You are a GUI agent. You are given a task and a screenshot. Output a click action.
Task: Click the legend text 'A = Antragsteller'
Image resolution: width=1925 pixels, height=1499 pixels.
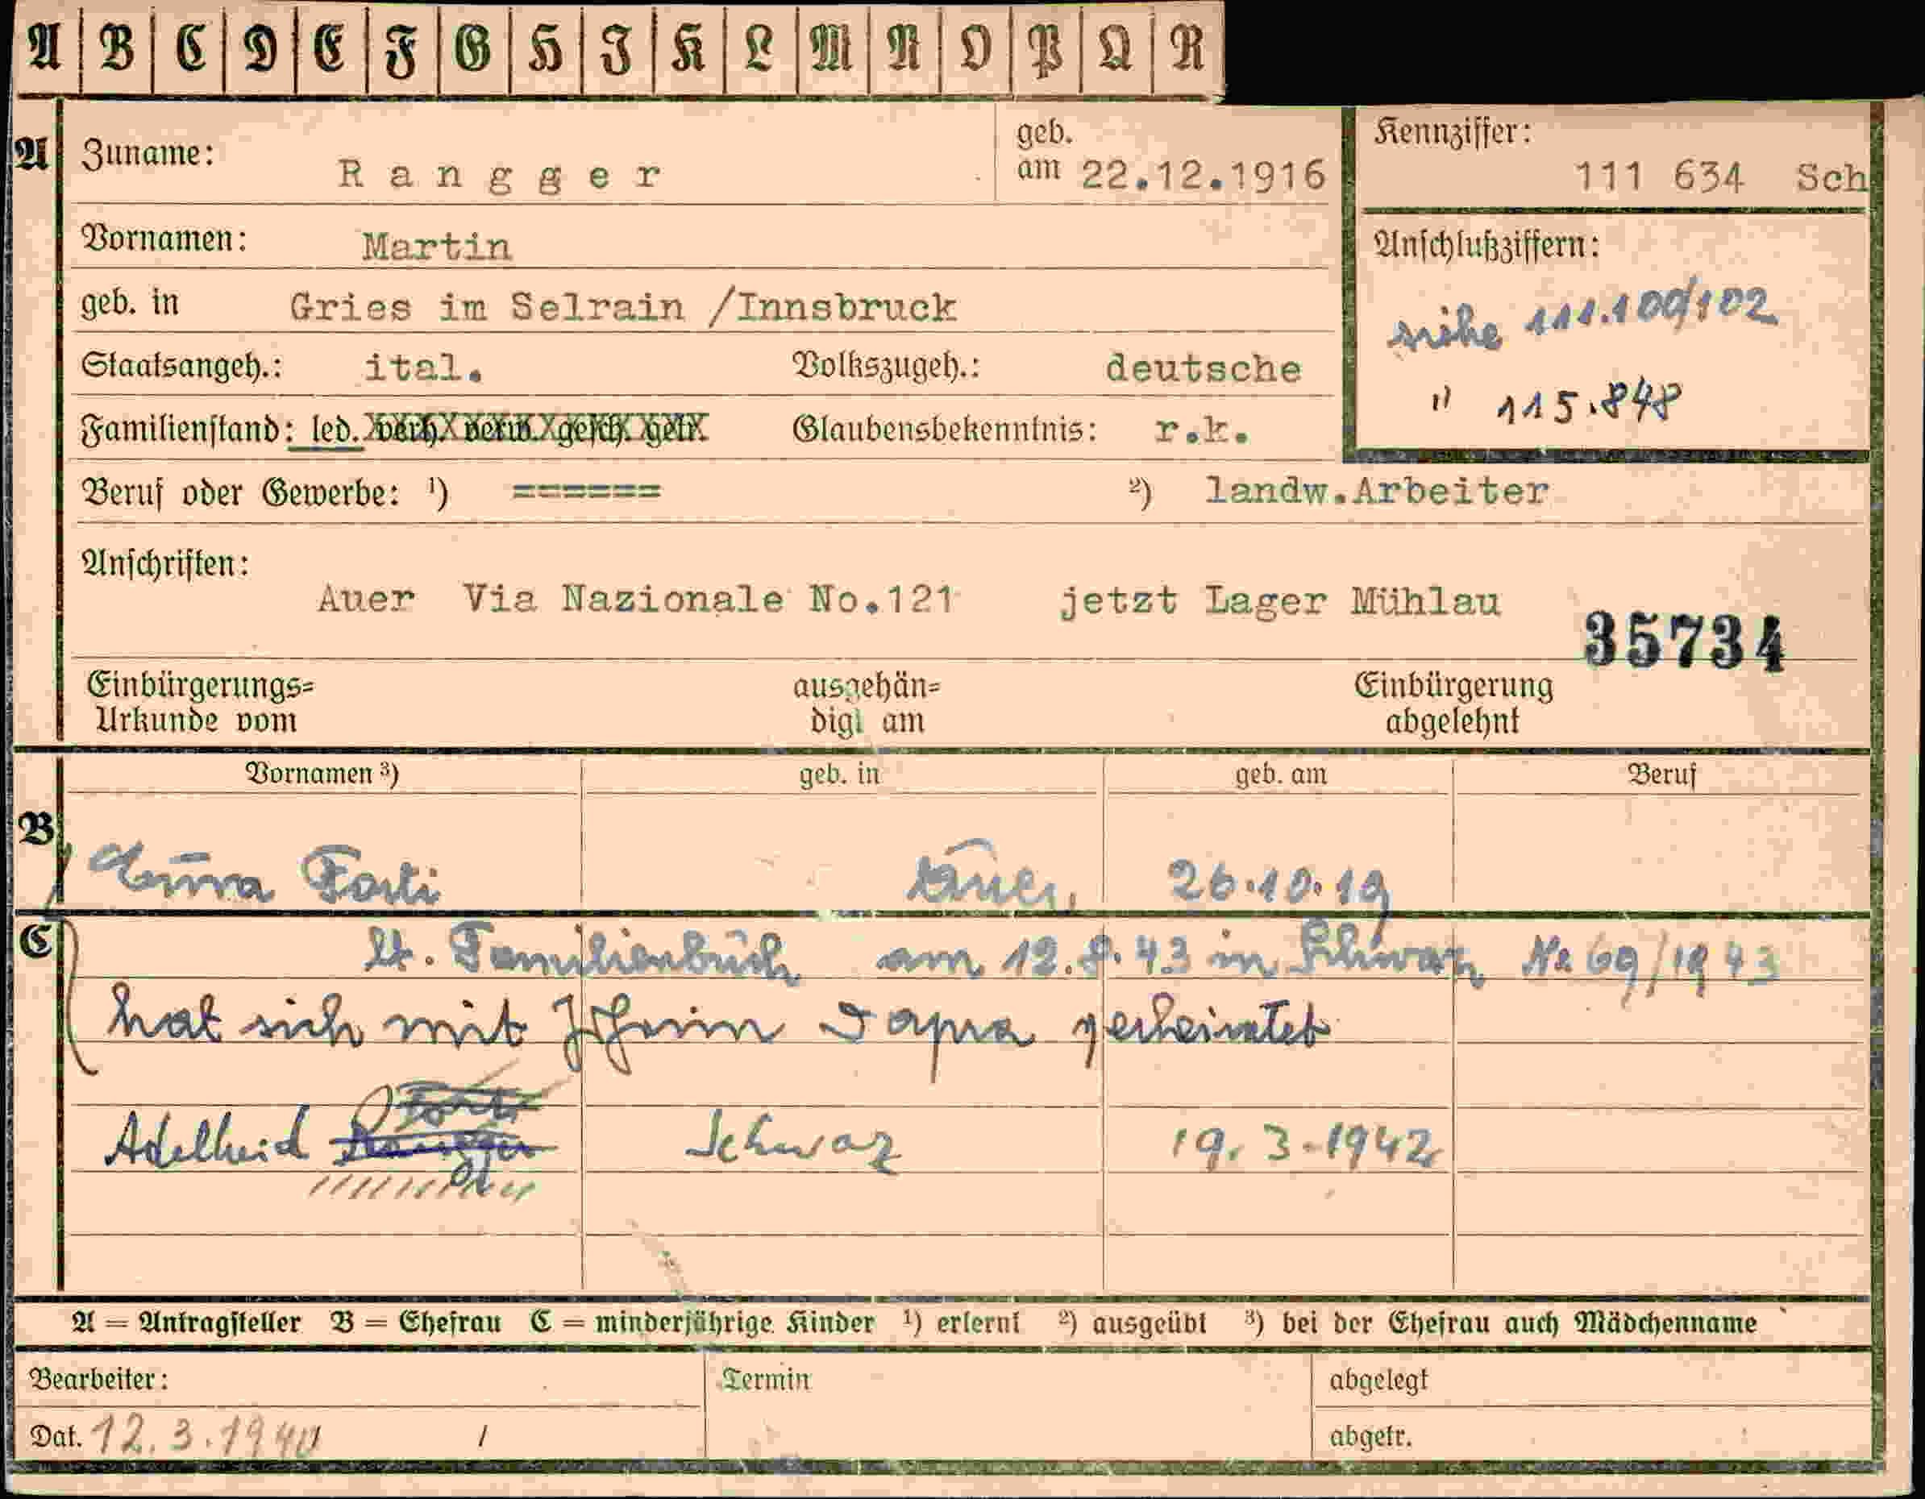(x=186, y=1322)
